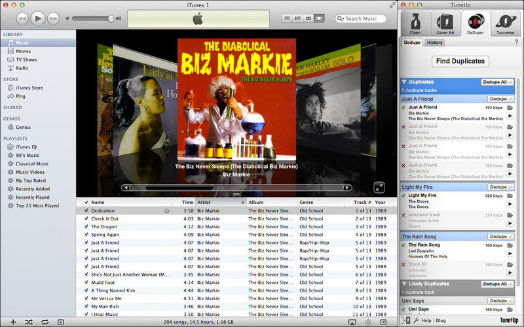Open the search options magnifier dropdown

(341, 18)
